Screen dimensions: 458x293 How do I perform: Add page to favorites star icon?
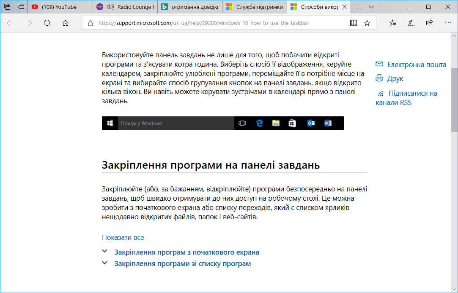pos(367,23)
